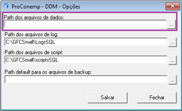The width and height of the screenshot is (182, 111).
Task: Click the 'ProConemp - DDM - Opções' title text
Action: coord(46,7)
